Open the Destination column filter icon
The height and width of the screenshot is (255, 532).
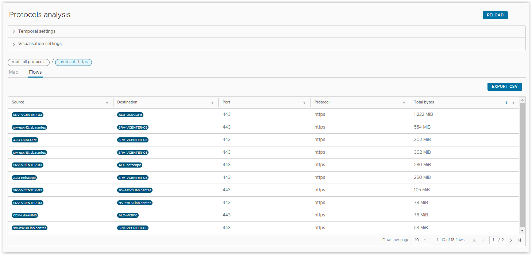[212, 103]
